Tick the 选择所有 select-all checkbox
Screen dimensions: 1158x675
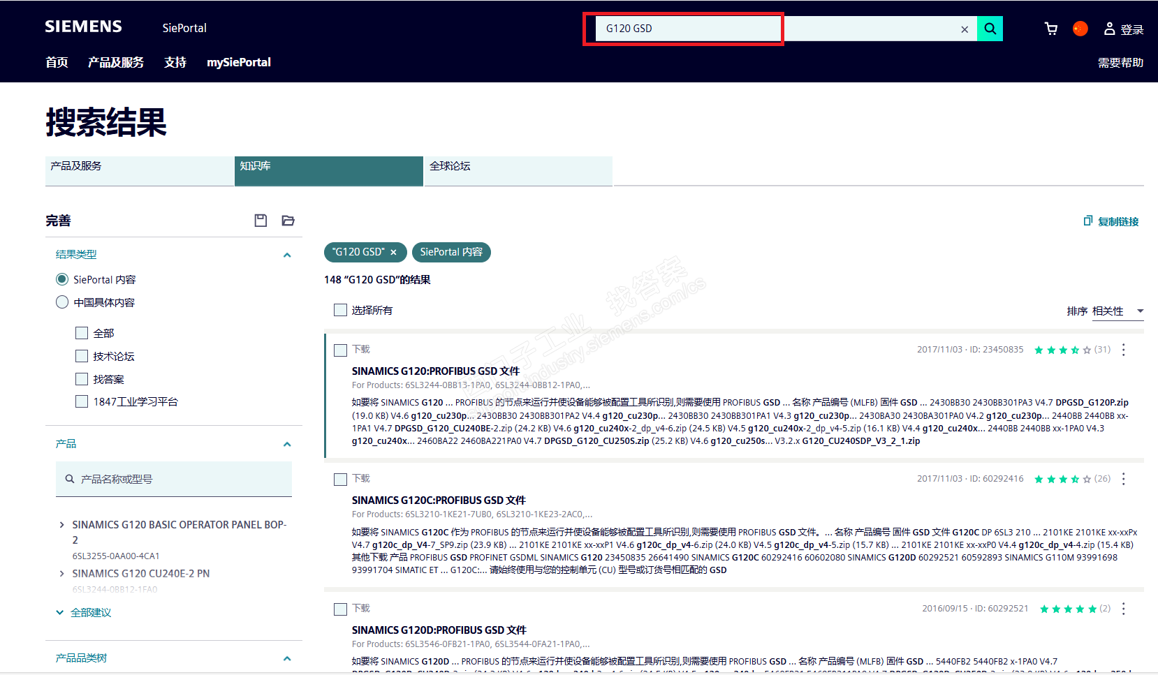pyautogui.click(x=341, y=310)
